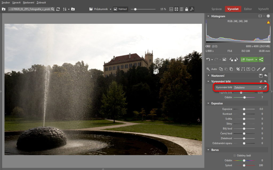The height and width of the screenshot is (170, 273).
Task: Redo the last undone edit
Action: tap(216, 59)
